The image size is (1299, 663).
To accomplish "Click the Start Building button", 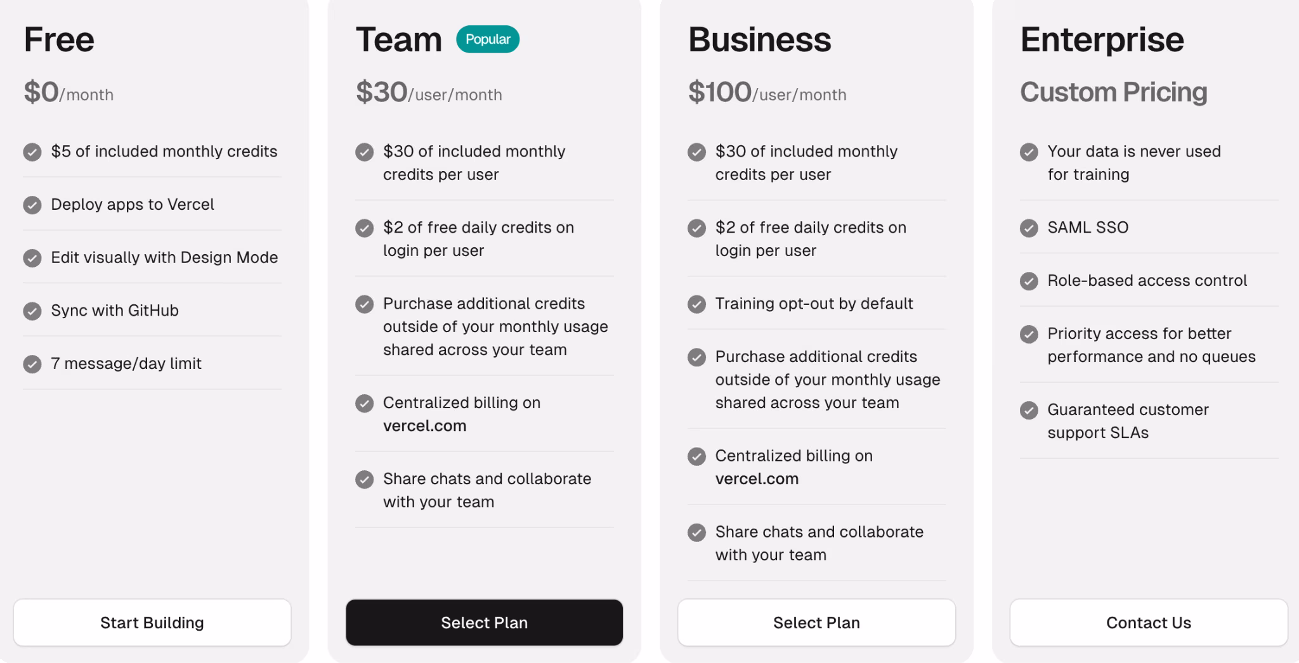I will pos(152,622).
